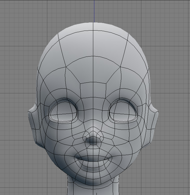Click the blue axis line above the head
The height and width of the screenshot is (195, 190).
click(x=94, y=11)
